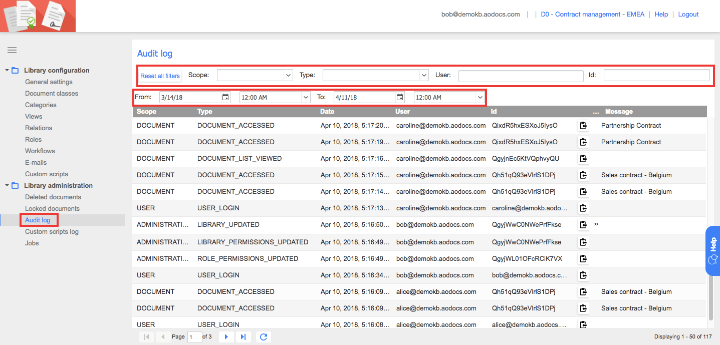The height and width of the screenshot is (345, 720).
Task: Open the AODocs logo image
Action: pyautogui.click(x=38, y=16)
